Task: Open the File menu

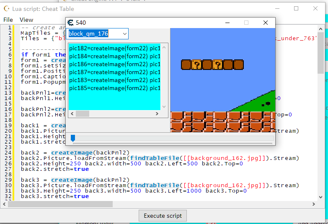Action: [8, 20]
